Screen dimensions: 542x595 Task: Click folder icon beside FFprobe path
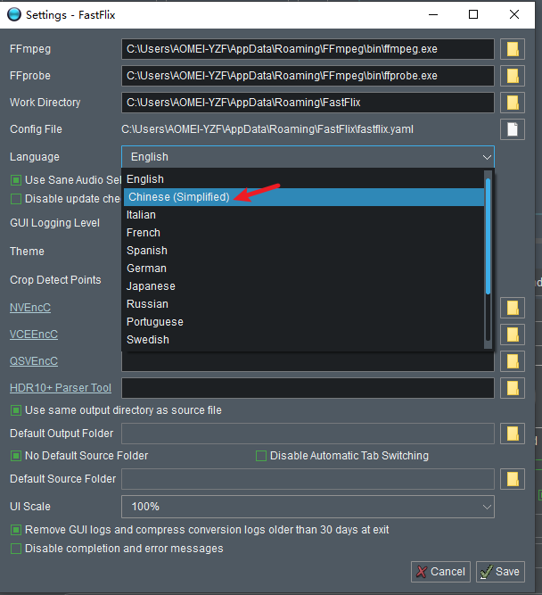click(x=513, y=76)
